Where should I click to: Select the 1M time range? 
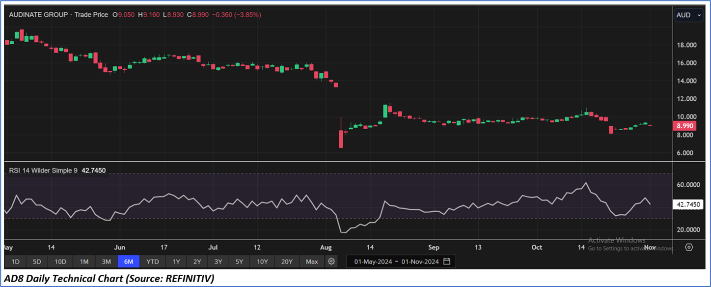click(84, 261)
